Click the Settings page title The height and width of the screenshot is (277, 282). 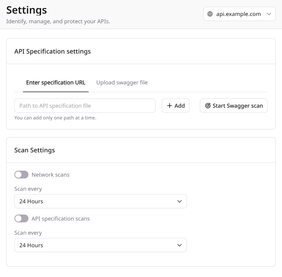point(26,10)
